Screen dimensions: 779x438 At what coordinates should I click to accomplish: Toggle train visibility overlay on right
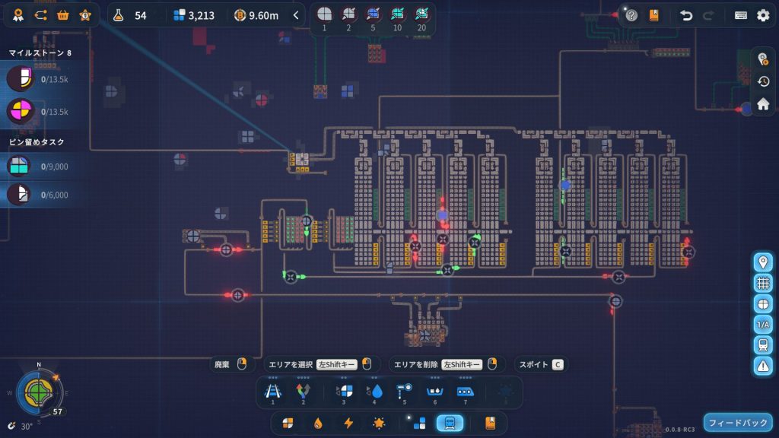(x=763, y=345)
